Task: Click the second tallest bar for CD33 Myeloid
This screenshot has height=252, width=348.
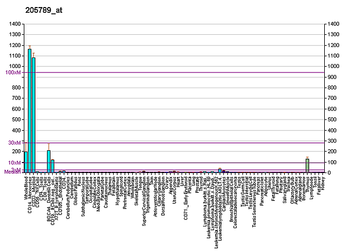Action: click(x=34, y=115)
